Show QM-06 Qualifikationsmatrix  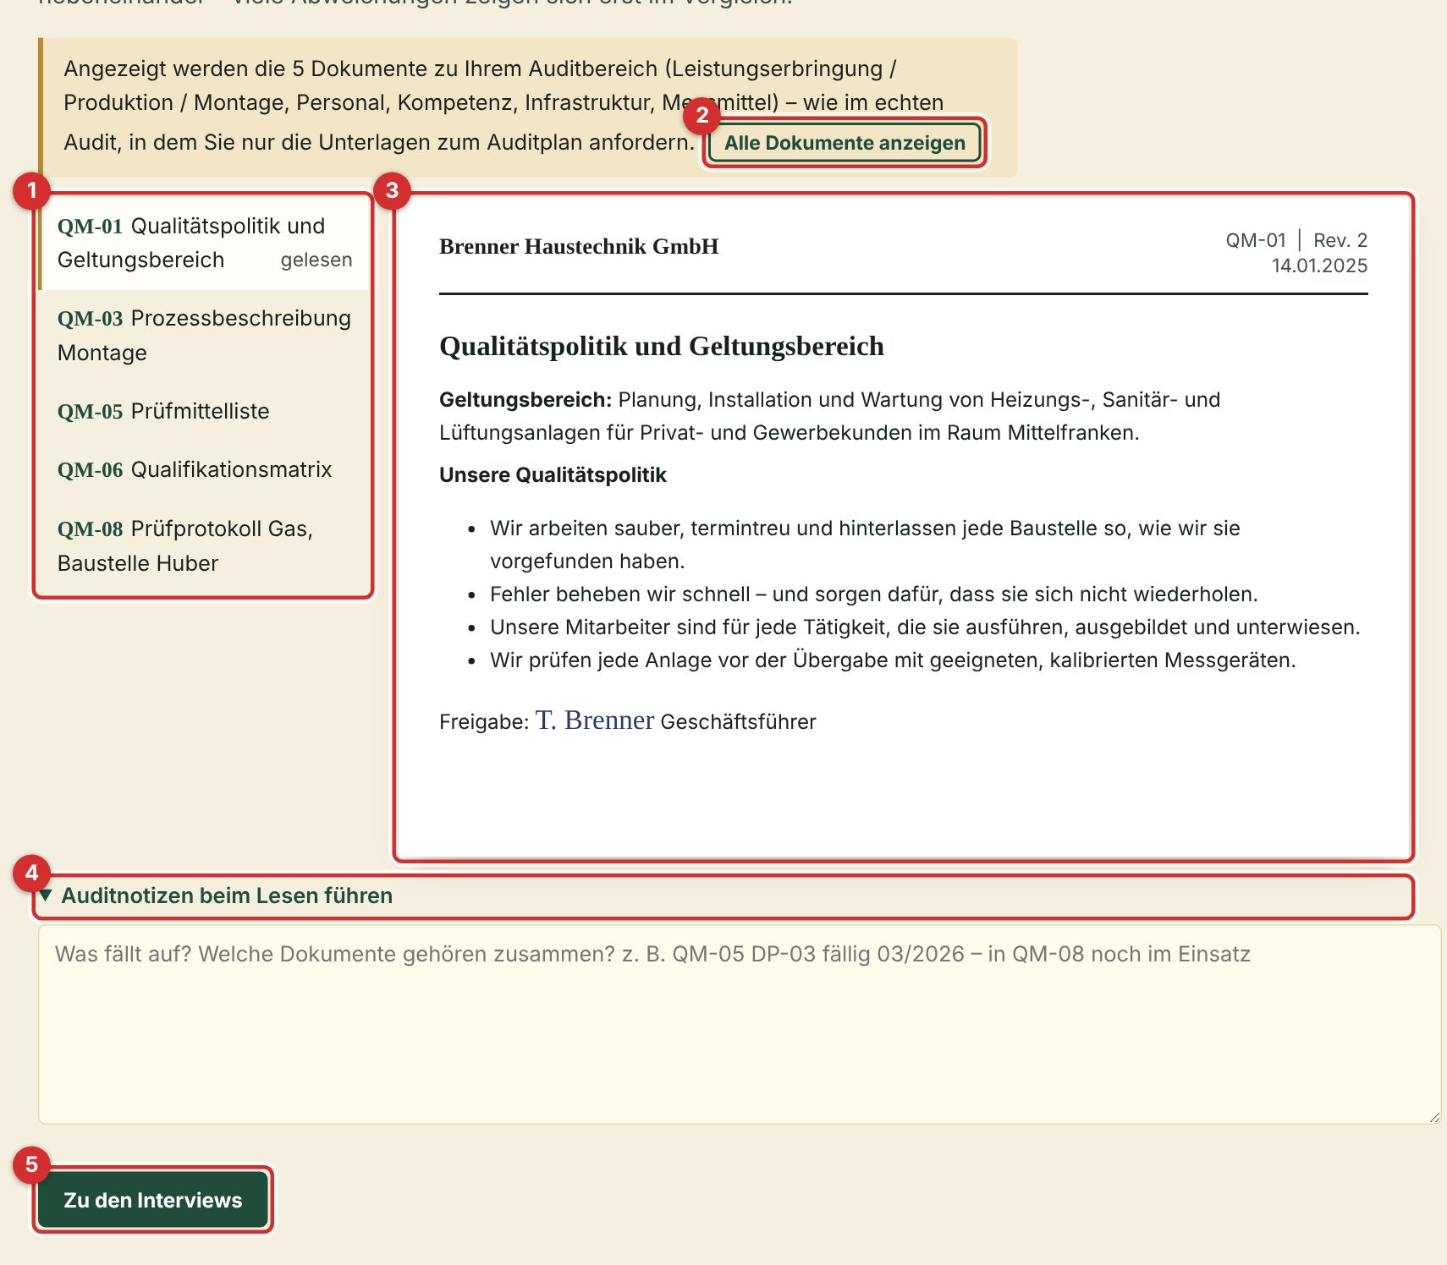click(x=204, y=469)
